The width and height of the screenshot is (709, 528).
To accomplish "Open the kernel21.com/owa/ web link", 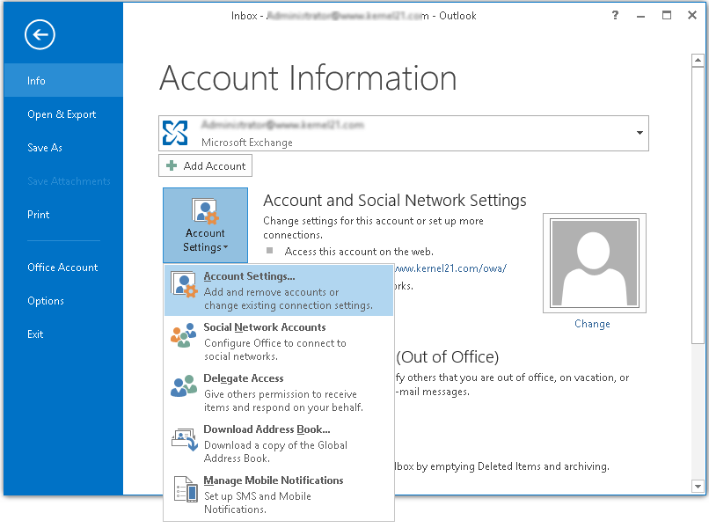I will point(450,268).
